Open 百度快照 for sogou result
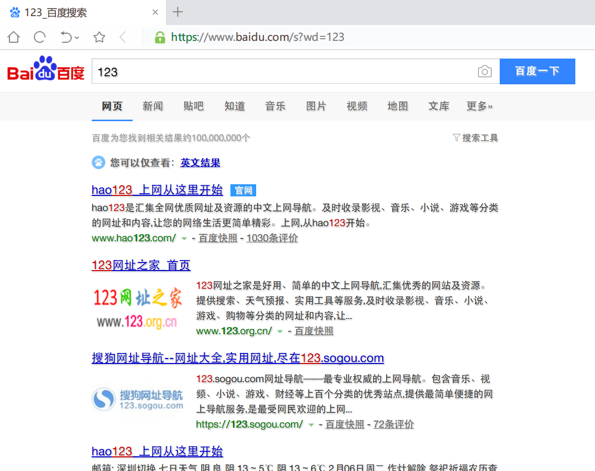 point(345,424)
